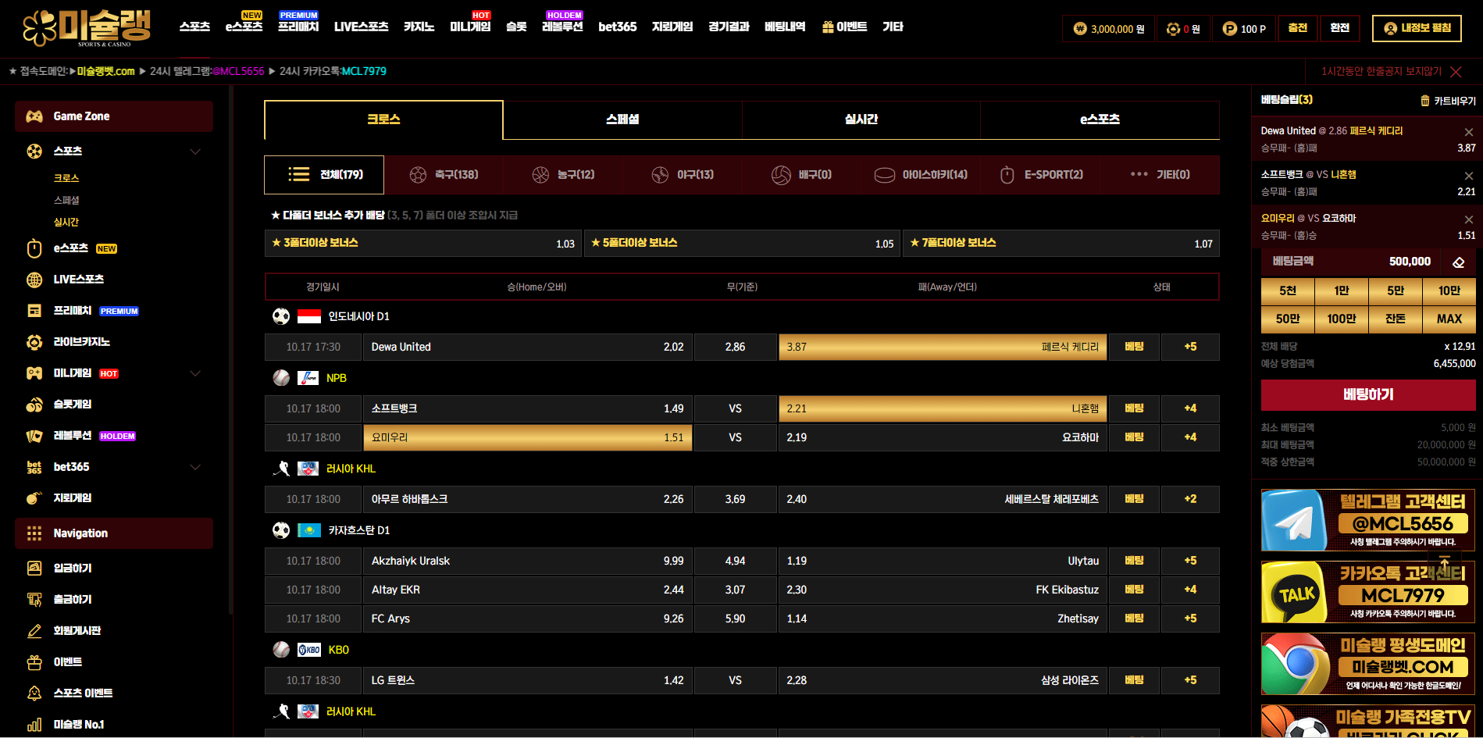
Task: Click the 프리매치 icon in sidebar
Action: pyautogui.click(x=34, y=311)
